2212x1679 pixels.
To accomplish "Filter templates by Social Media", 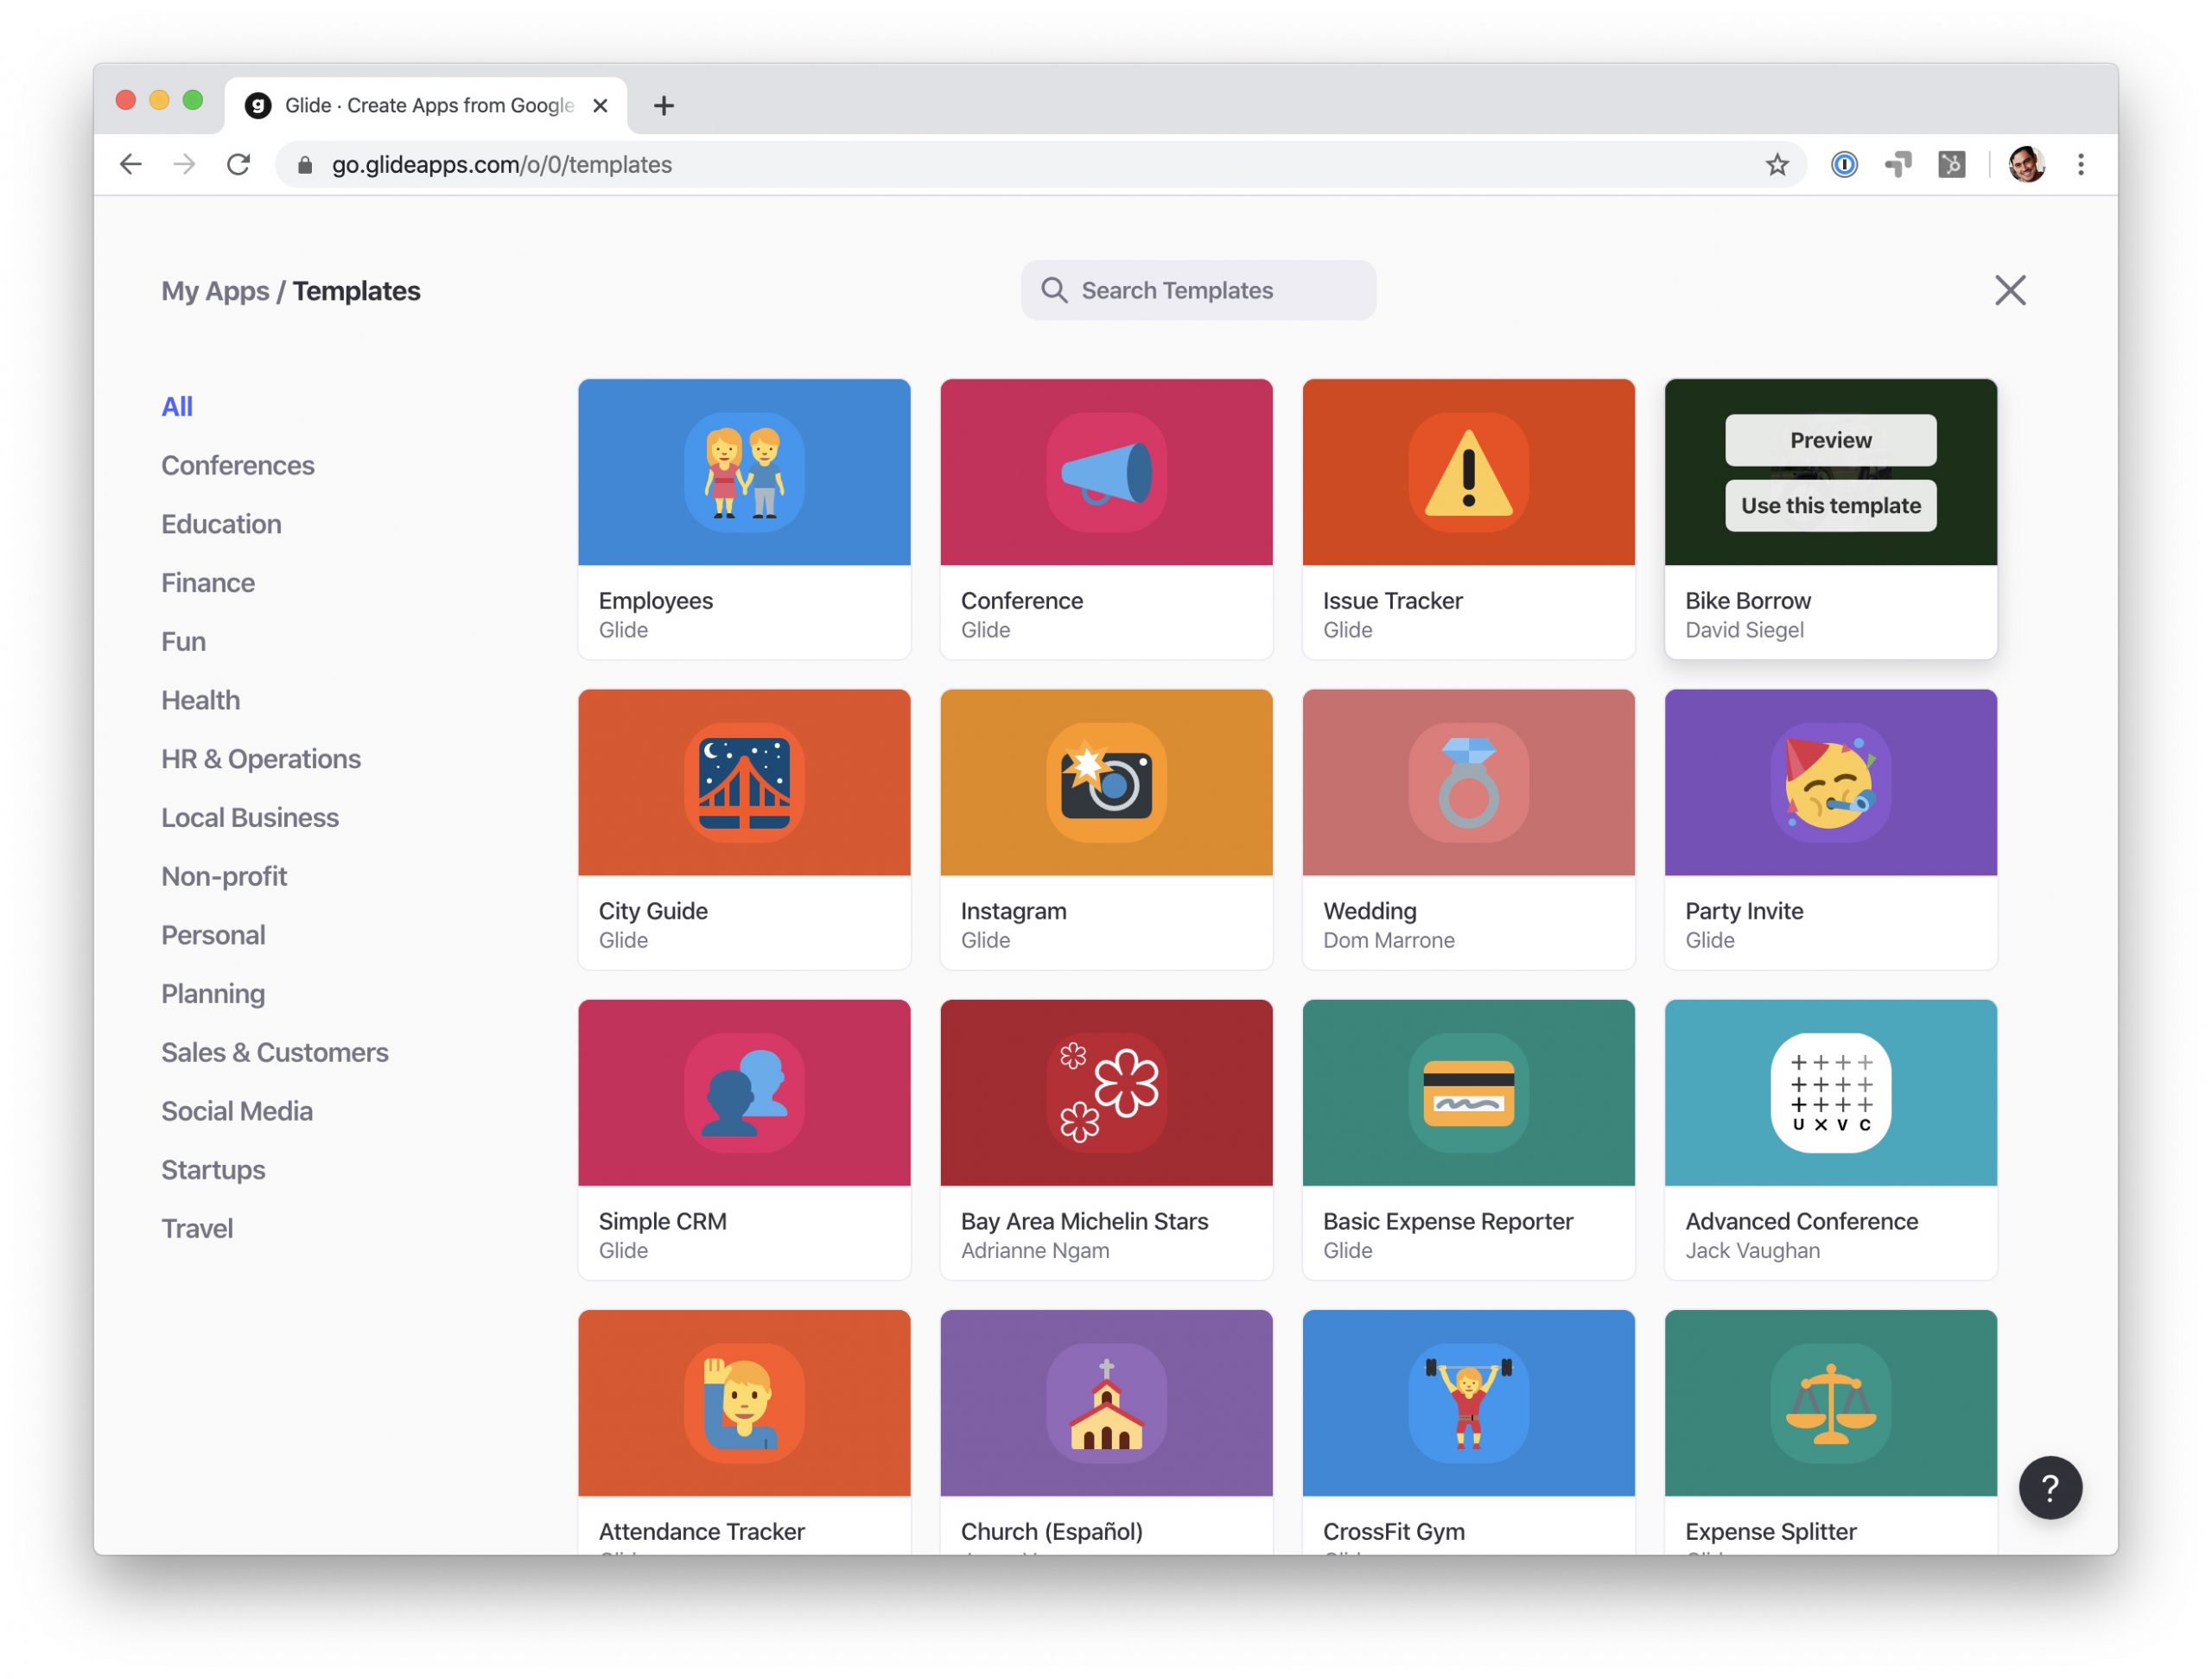I will click(237, 1110).
